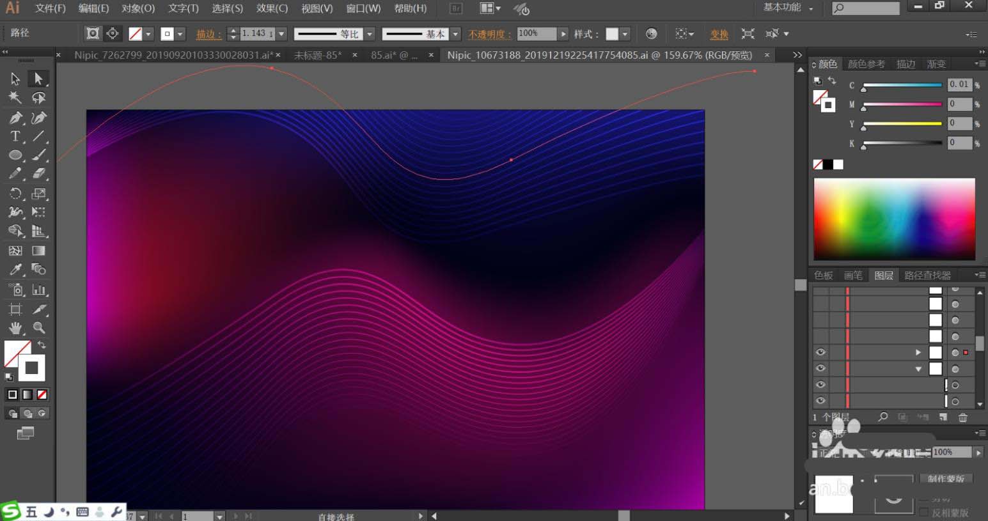Switch to the 路径查找器 tab
This screenshot has width=988, height=521.
point(927,275)
